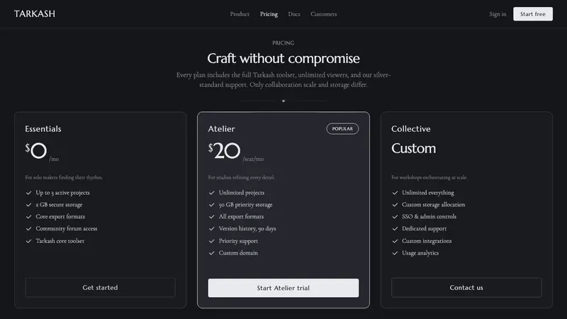Click checkmark beside Custom integrations
Screen dimensions: 567x319
[x=395, y=241]
